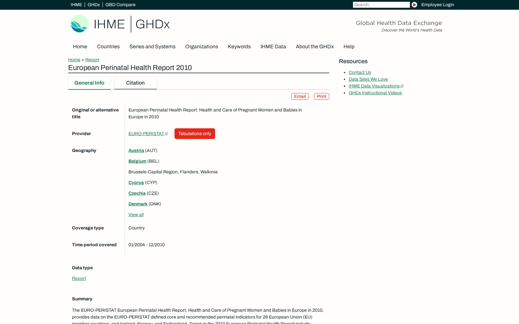Click the red search submit arrow button

[414, 5]
